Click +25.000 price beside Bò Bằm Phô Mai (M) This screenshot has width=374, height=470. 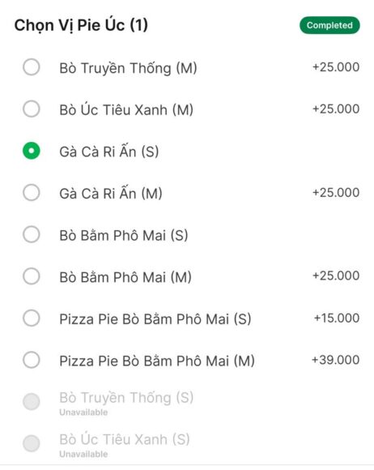(x=336, y=276)
